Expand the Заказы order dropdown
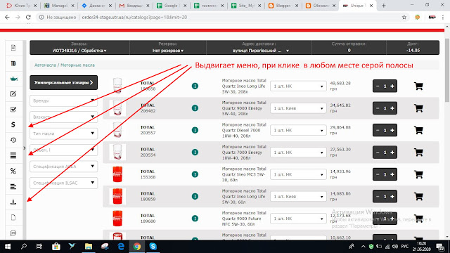This screenshot has width=450, height=253. point(79,51)
